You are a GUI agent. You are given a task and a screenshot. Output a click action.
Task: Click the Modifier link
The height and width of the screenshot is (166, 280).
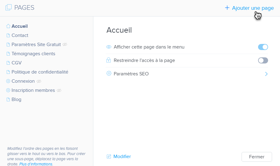pos(122,157)
